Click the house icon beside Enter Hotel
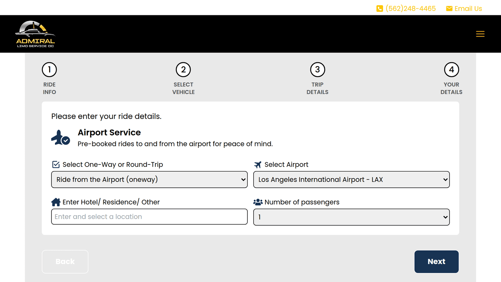The height and width of the screenshot is (282, 501). 56,202
